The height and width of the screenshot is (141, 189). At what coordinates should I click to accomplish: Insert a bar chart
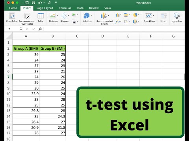pos(126,15)
